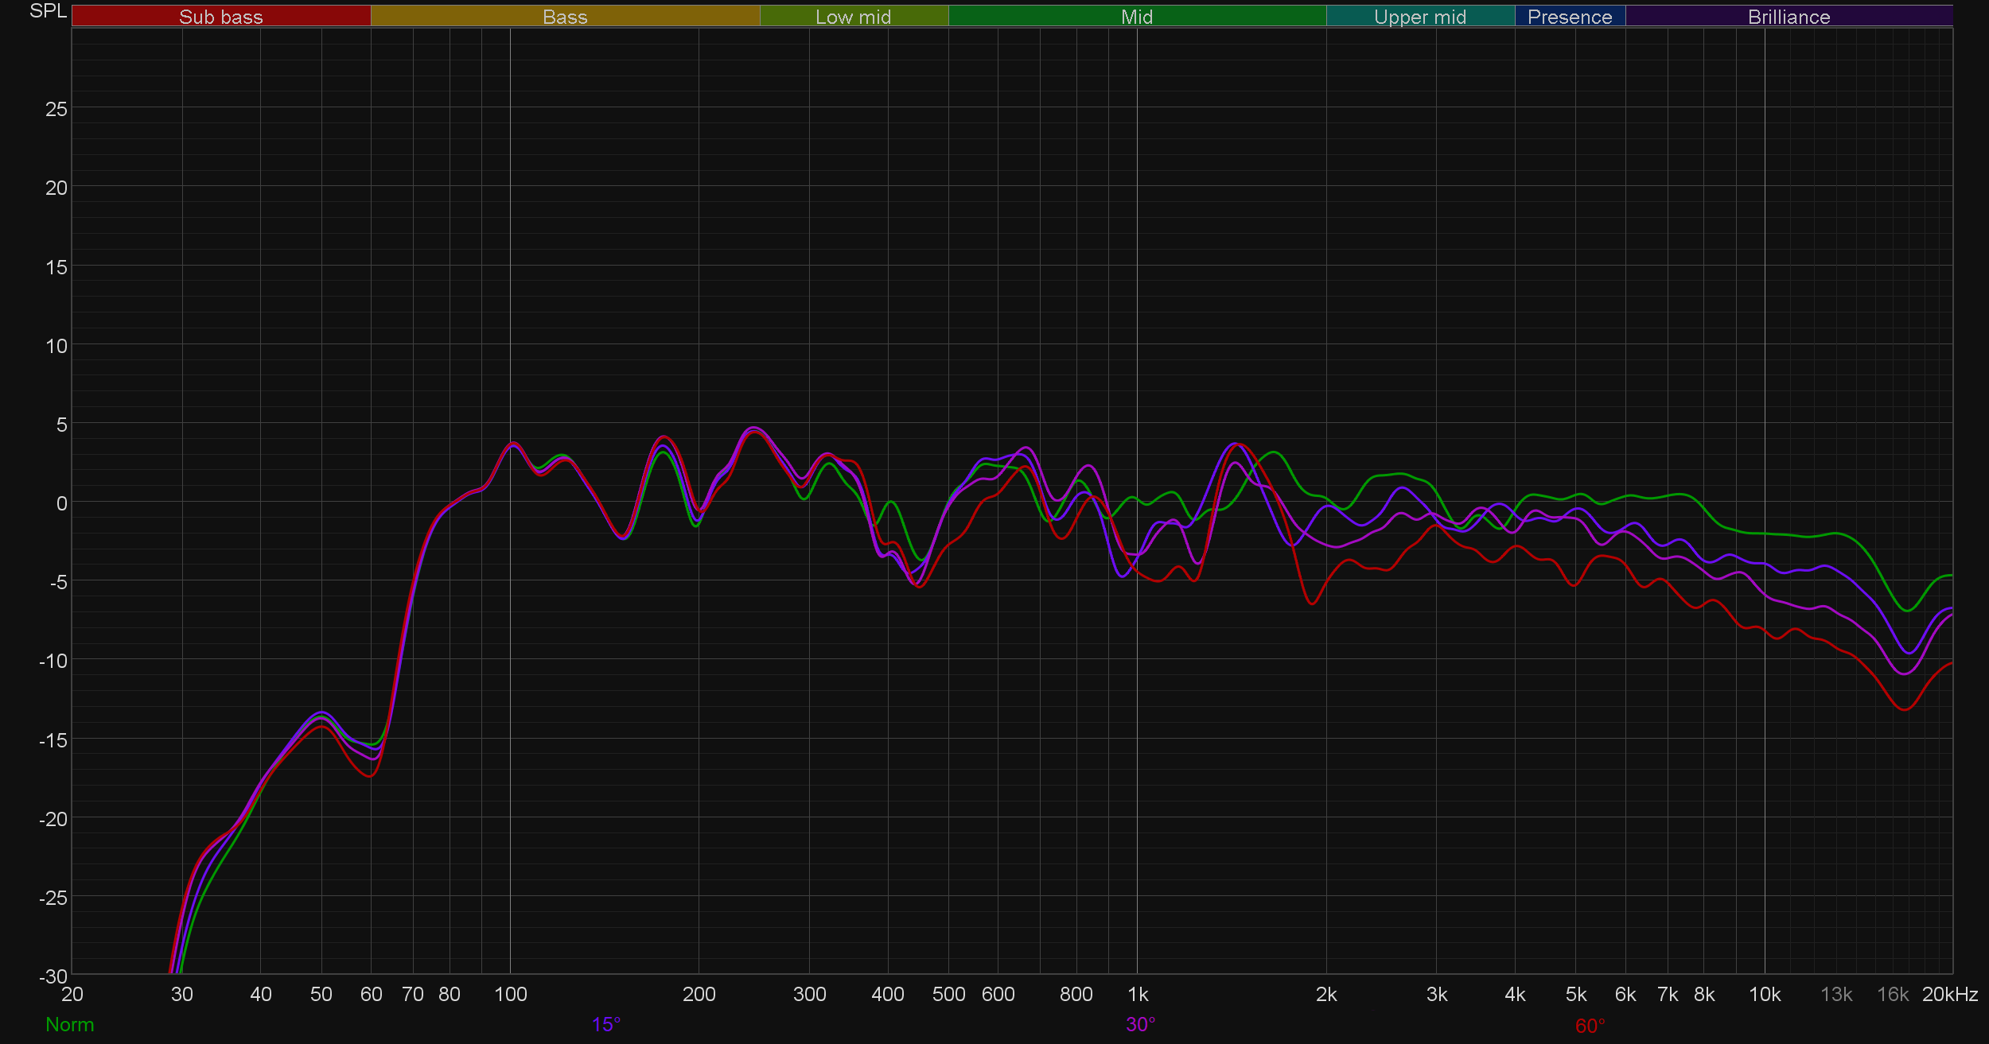Click the SPL axis label
Viewport: 1989px width, 1044px height.
[48, 11]
